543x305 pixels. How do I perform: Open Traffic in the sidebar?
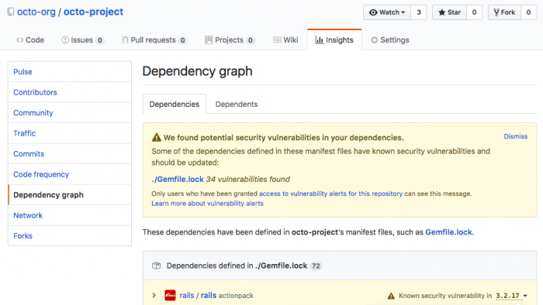click(x=70, y=133)
